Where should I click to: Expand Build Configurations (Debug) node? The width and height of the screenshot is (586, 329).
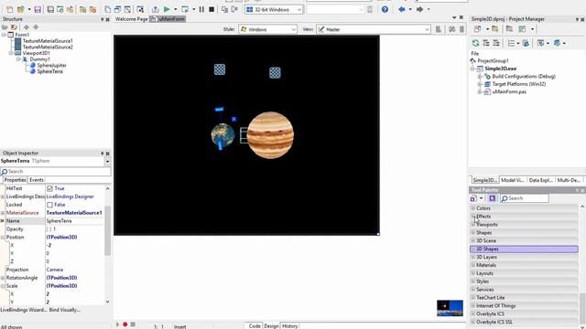click(480, 77)
